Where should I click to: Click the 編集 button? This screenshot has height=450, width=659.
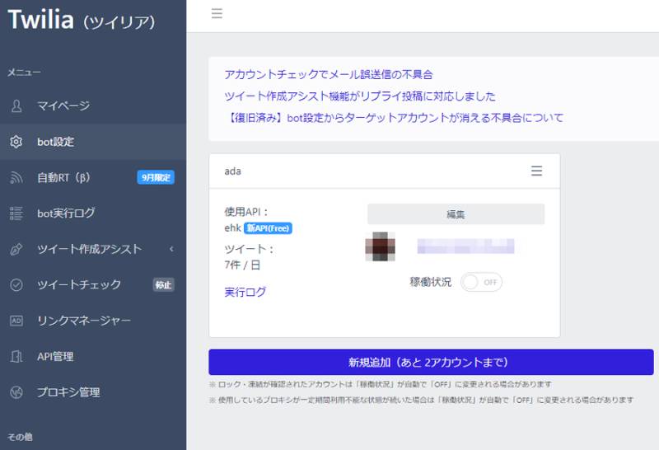456,214
